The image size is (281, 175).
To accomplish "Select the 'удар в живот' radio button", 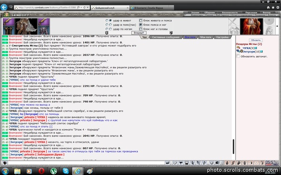I will [x=111, y=21].
